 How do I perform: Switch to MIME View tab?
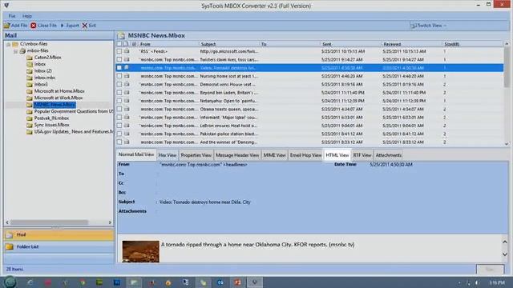pyautogui.click(x=274, y=155)
